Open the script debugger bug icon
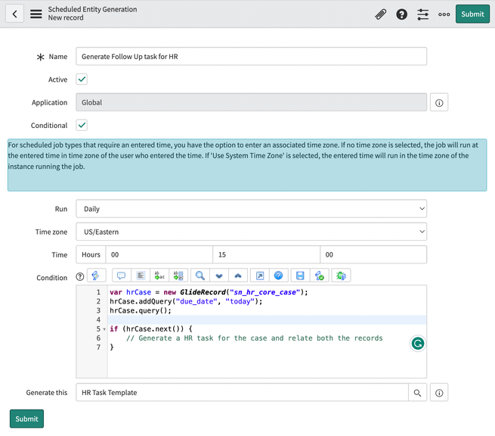 click(x=341, y=276)
